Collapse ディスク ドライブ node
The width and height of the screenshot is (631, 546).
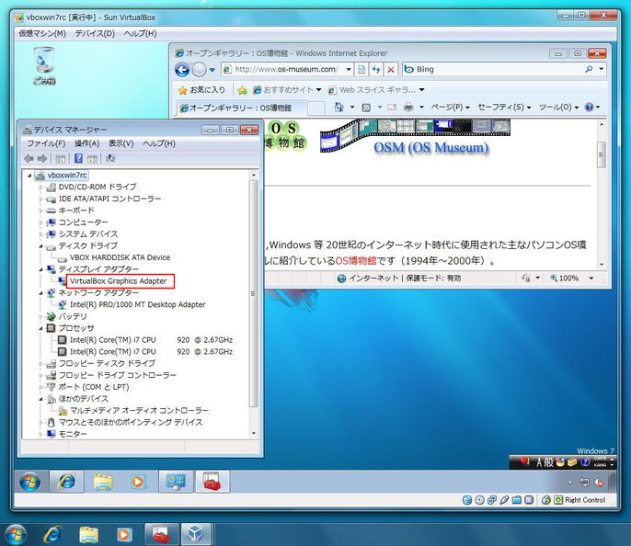pyautogui.click(x=40, y=246)
